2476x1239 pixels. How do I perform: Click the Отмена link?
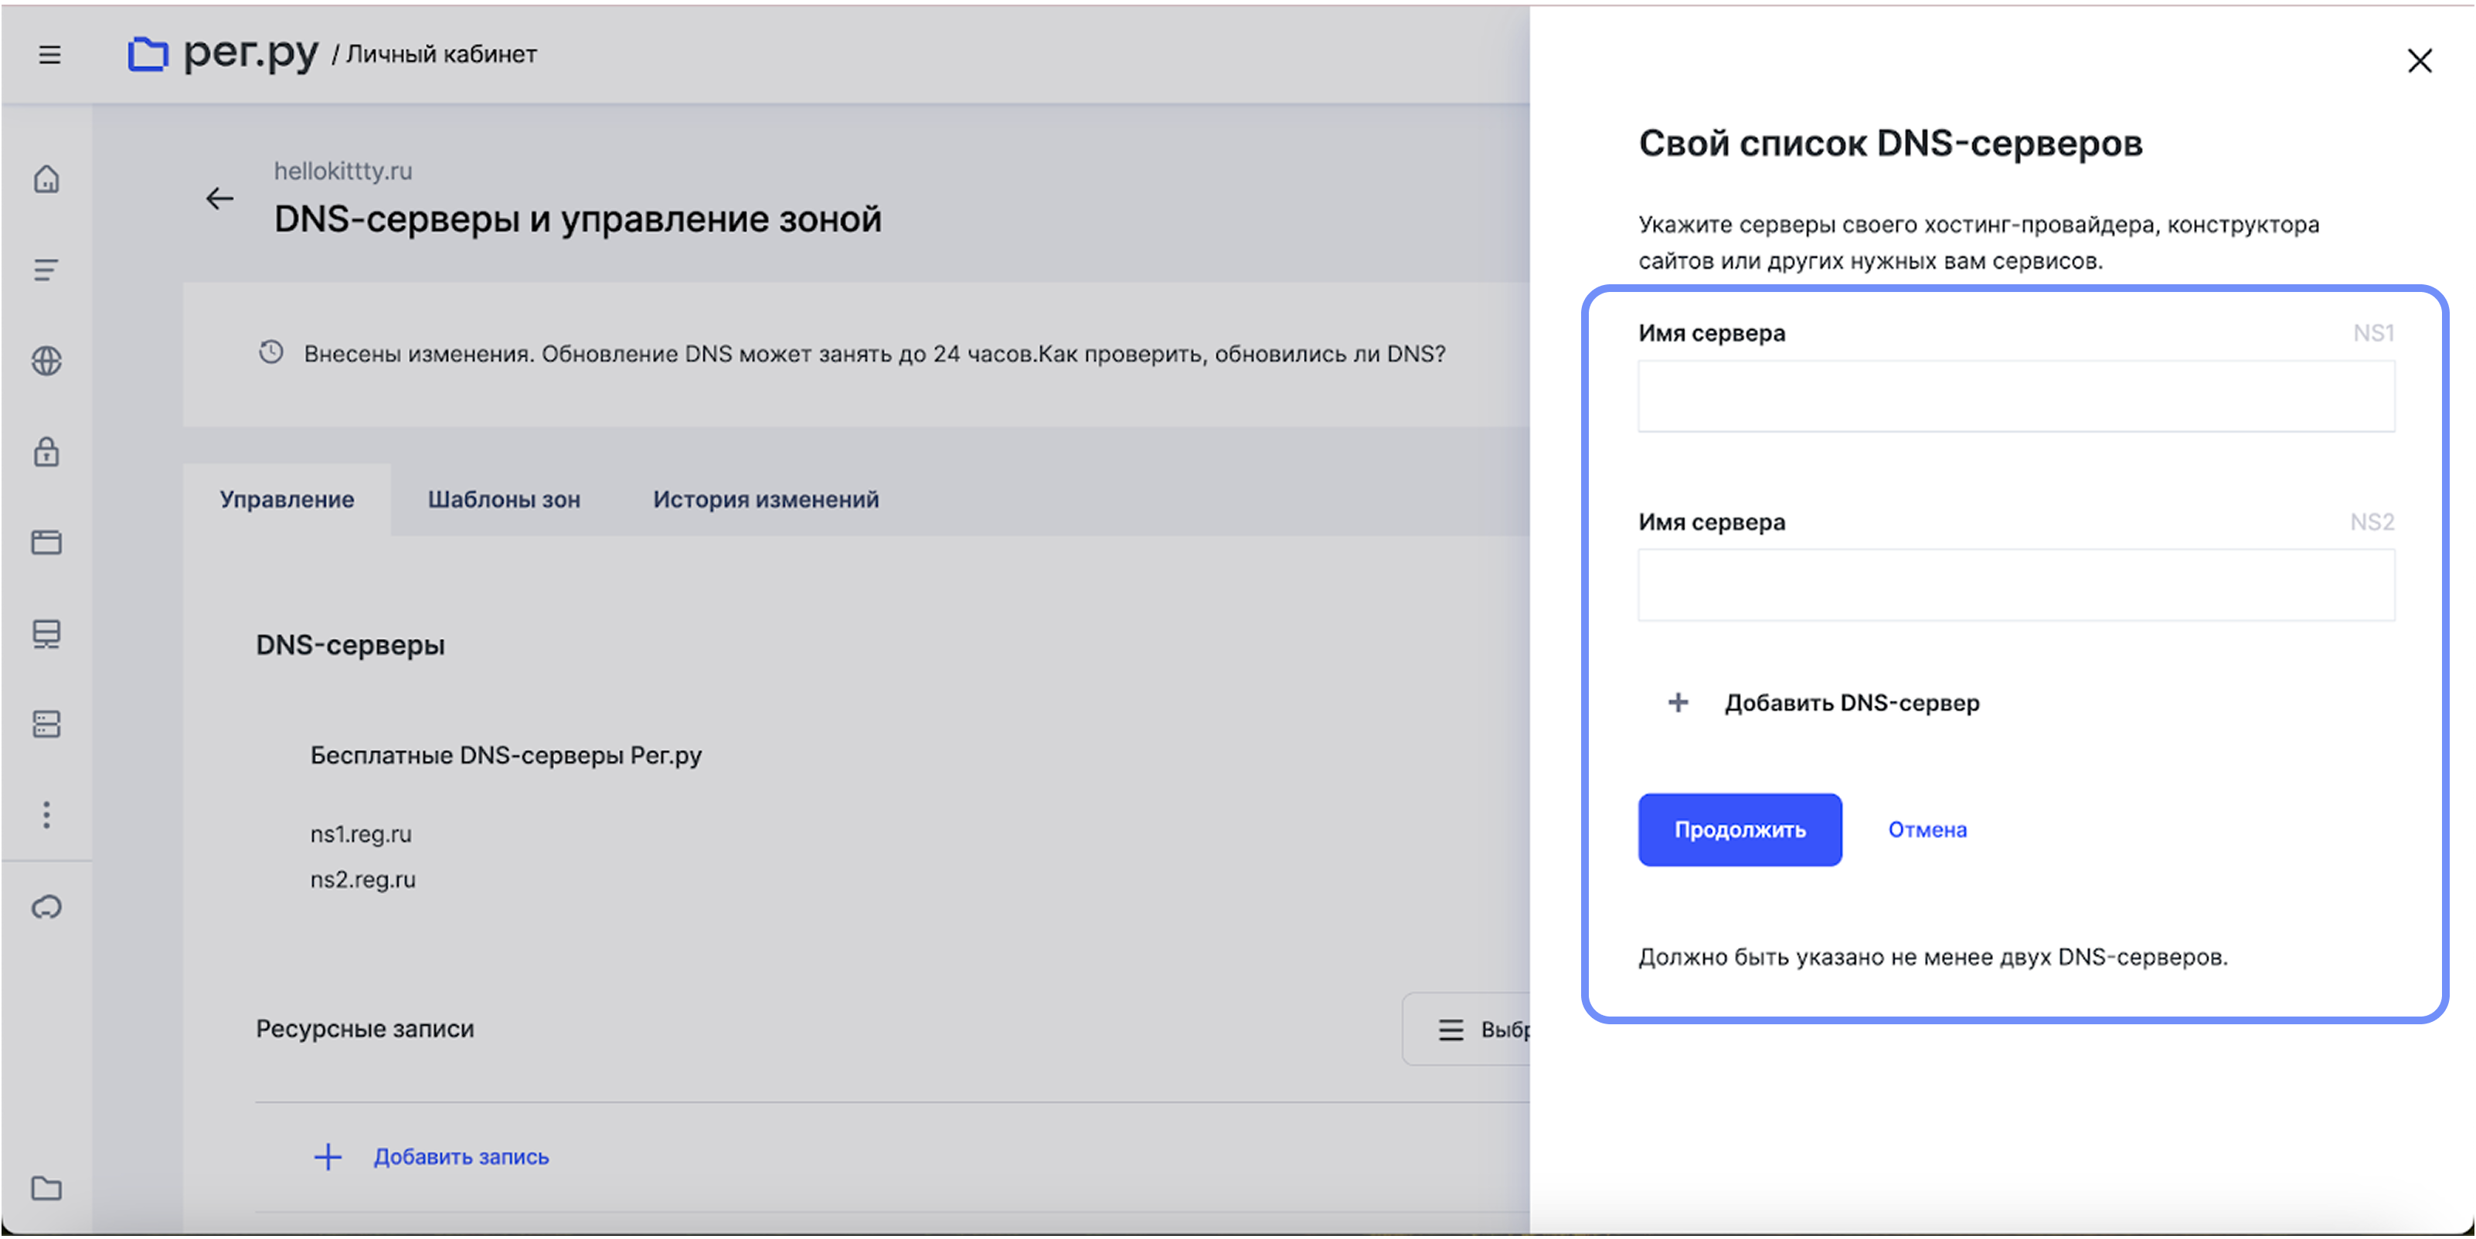[x=1927, y=830]
